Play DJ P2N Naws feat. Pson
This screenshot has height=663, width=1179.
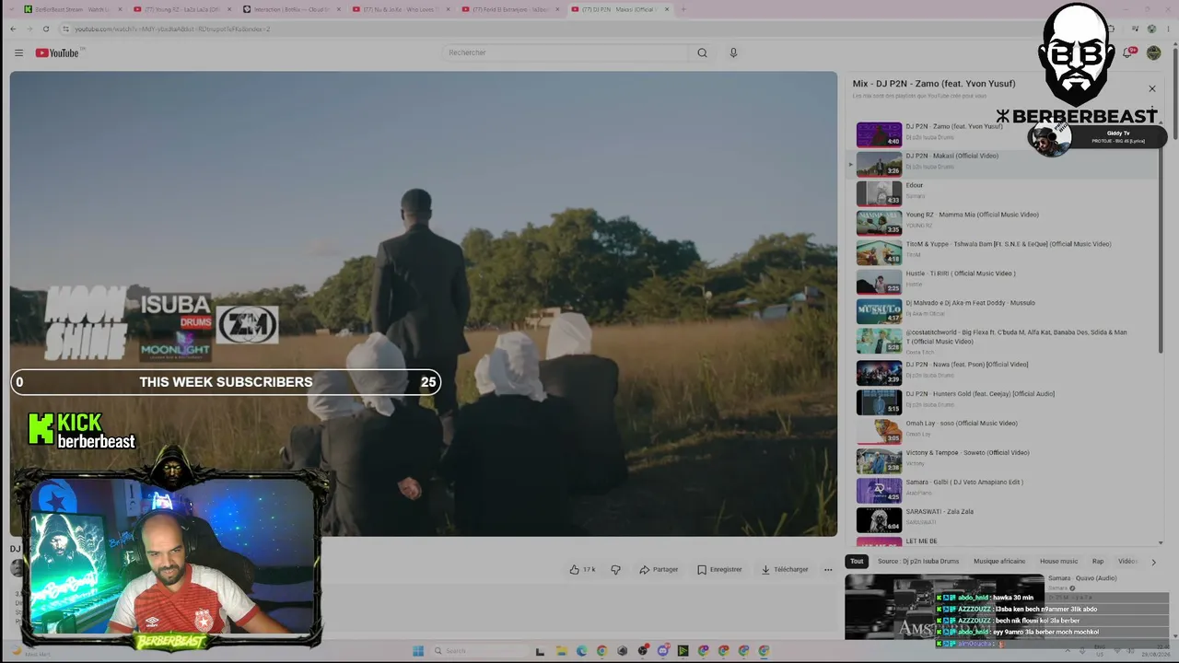click(1000, 372)
